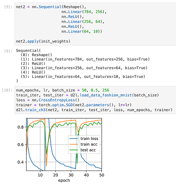Click the output prompt [9] label

point(8,51)
